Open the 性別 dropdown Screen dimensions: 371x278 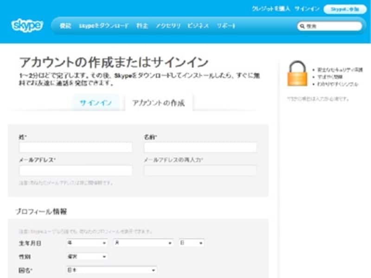pyautogui.click(x=87, y=257)
